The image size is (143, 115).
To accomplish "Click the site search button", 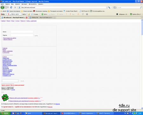I will point(22,81).
